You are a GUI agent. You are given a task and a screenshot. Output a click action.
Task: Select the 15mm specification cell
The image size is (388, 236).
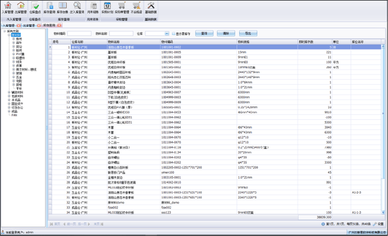267,52
